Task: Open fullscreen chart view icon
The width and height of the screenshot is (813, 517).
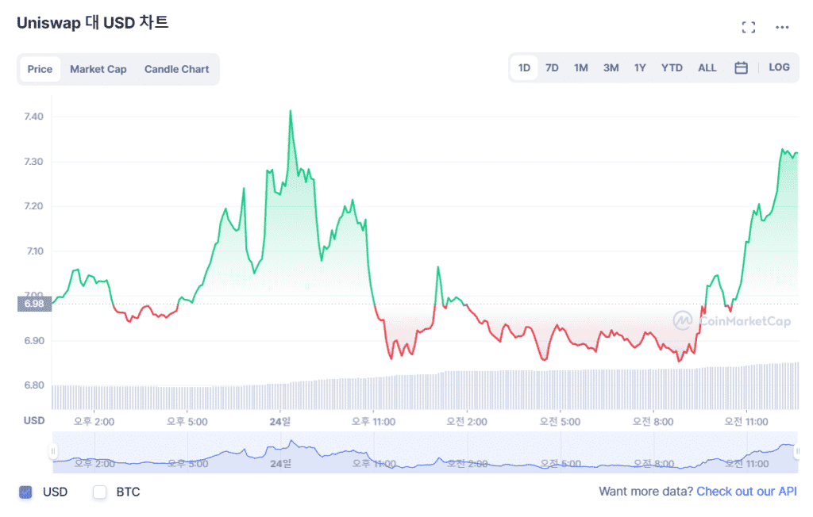Action: point(748,27)
